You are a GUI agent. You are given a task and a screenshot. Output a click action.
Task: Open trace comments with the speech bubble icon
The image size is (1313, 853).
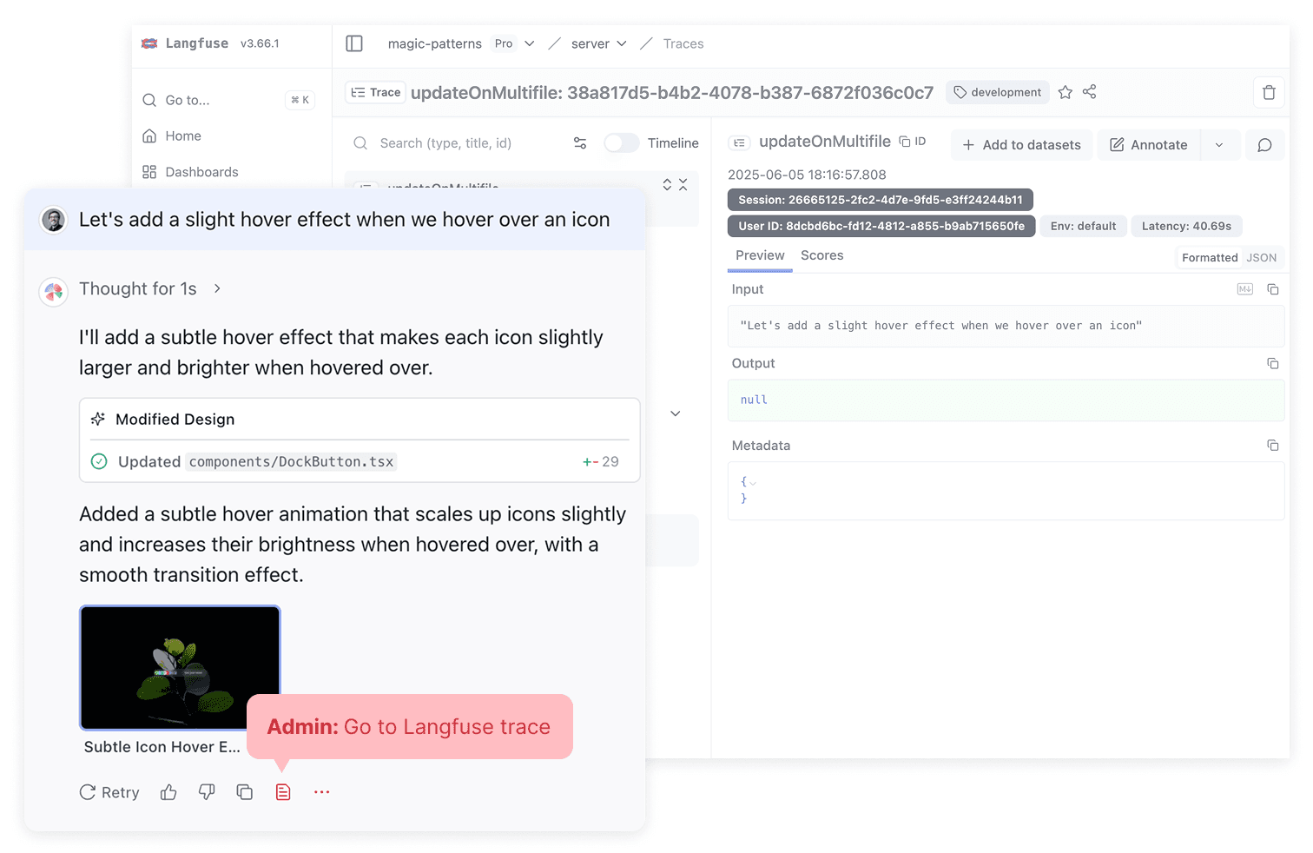[x=1265, y=145]
